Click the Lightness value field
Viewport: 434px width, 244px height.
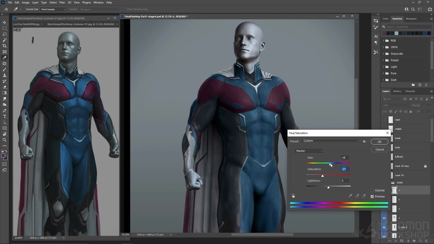click(x=344, y=181)
